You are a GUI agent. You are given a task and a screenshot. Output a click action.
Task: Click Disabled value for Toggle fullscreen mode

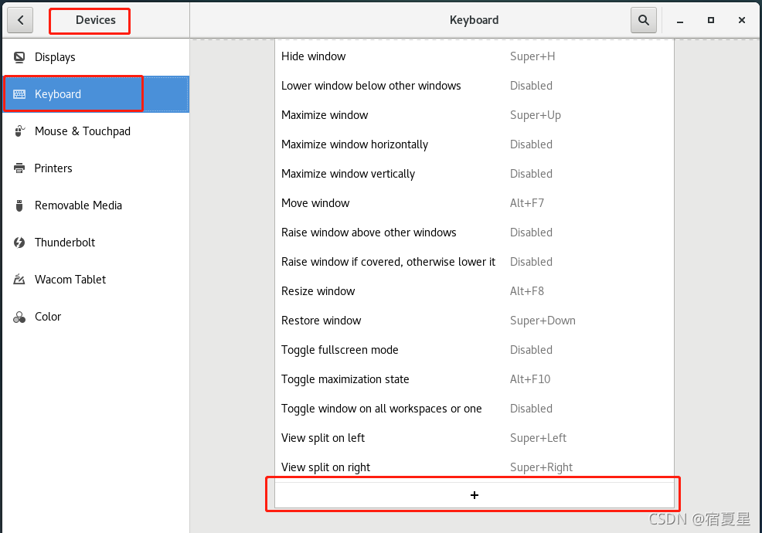(531, 350)
